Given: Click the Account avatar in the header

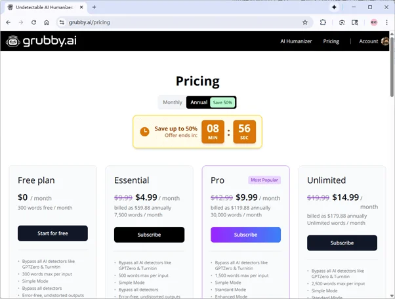Looking at the screenshot, I should [x=385, y=41].
